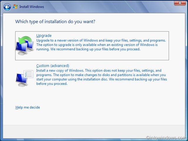Open the Help me decide link
Screen dimensions: 188x141
click(x=28, y=108)
